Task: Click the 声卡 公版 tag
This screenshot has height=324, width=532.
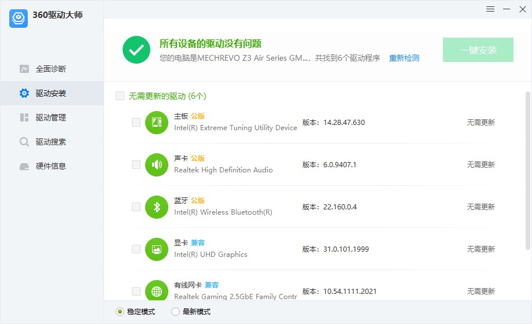Action: pos(197,159)
